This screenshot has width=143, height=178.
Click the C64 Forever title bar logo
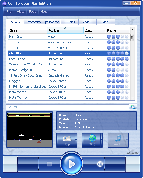4,4
